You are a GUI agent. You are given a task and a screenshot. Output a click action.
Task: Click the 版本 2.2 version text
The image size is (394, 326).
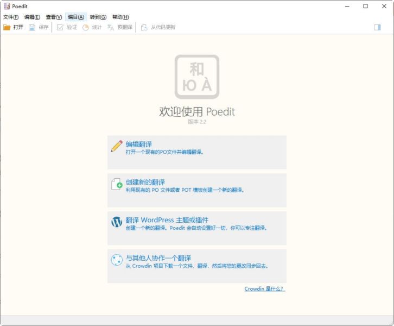click(x=197, y=122)
